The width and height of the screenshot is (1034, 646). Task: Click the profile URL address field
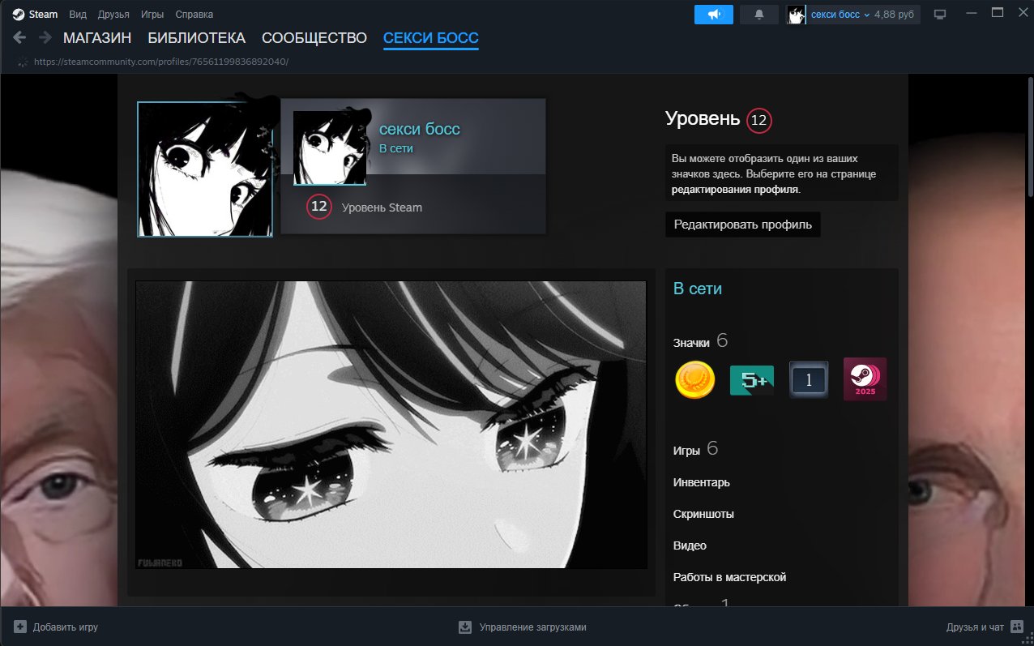161,62
